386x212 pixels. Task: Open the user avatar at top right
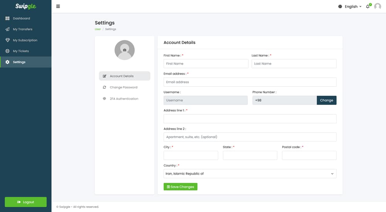pyautogui.click(x=378, y=7)
